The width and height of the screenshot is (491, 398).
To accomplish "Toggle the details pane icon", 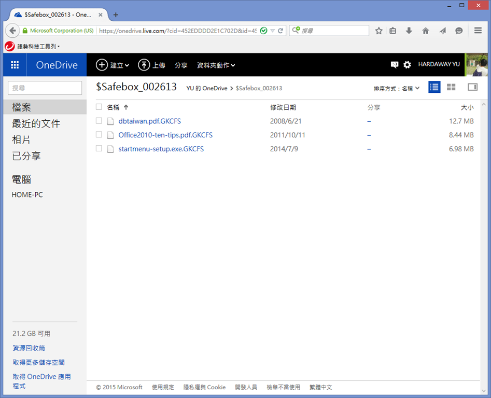I will click(x=472, y=87).
